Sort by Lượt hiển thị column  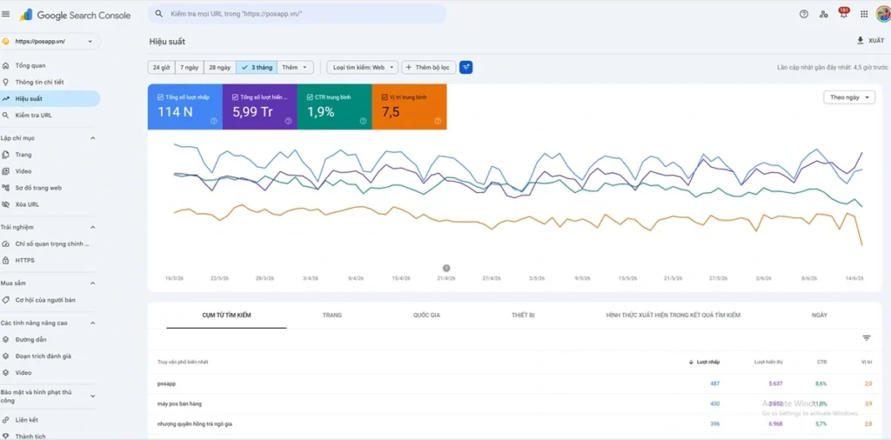click(x=768, y=362)
